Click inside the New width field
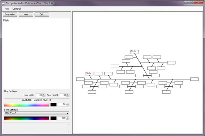This screenshot has height=136, width=205. click(39, 95)
